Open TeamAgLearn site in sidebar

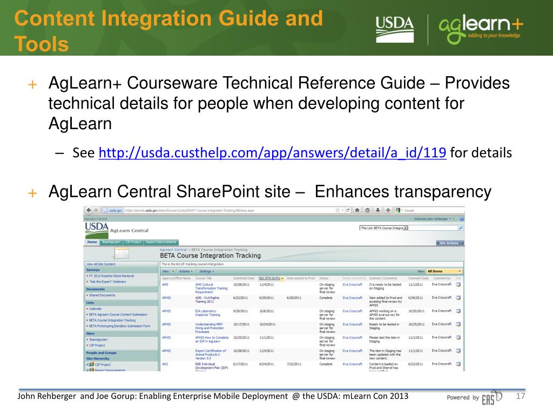(98, 339)
